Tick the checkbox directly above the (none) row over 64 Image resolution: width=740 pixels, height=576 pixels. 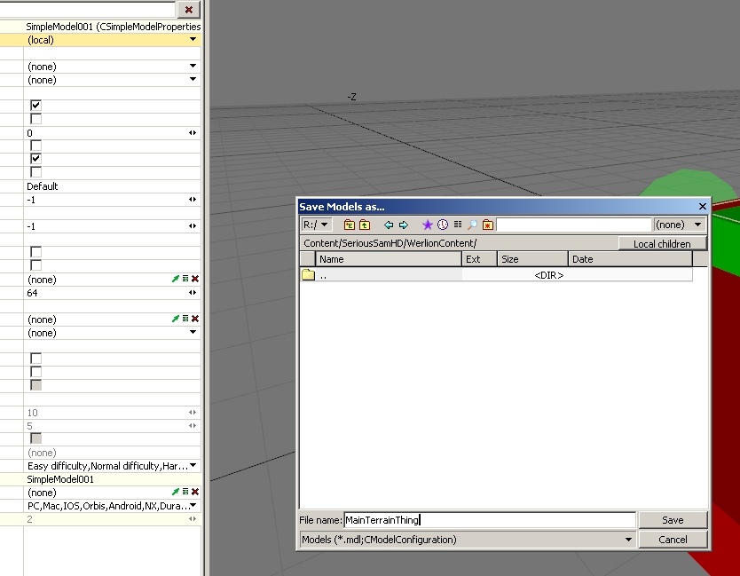[35, 264]
